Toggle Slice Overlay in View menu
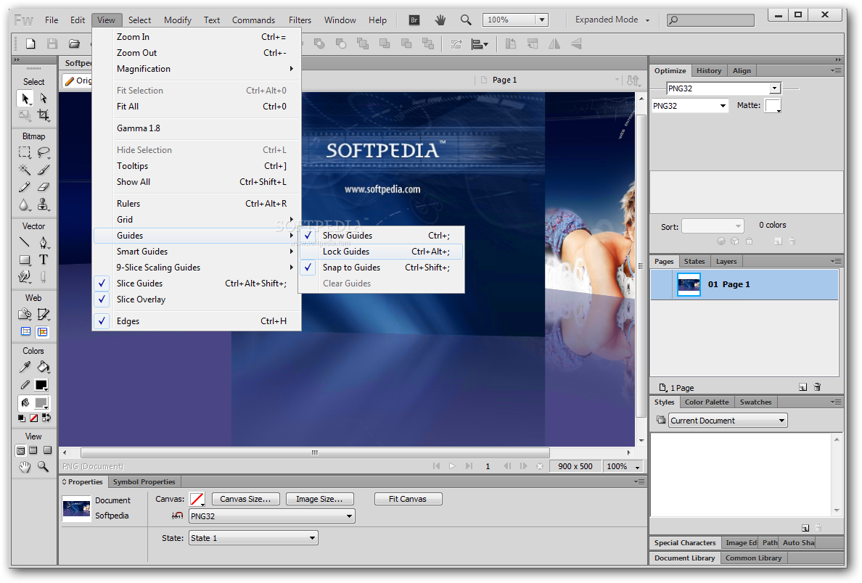862x583 pixels. pos(197,299)
